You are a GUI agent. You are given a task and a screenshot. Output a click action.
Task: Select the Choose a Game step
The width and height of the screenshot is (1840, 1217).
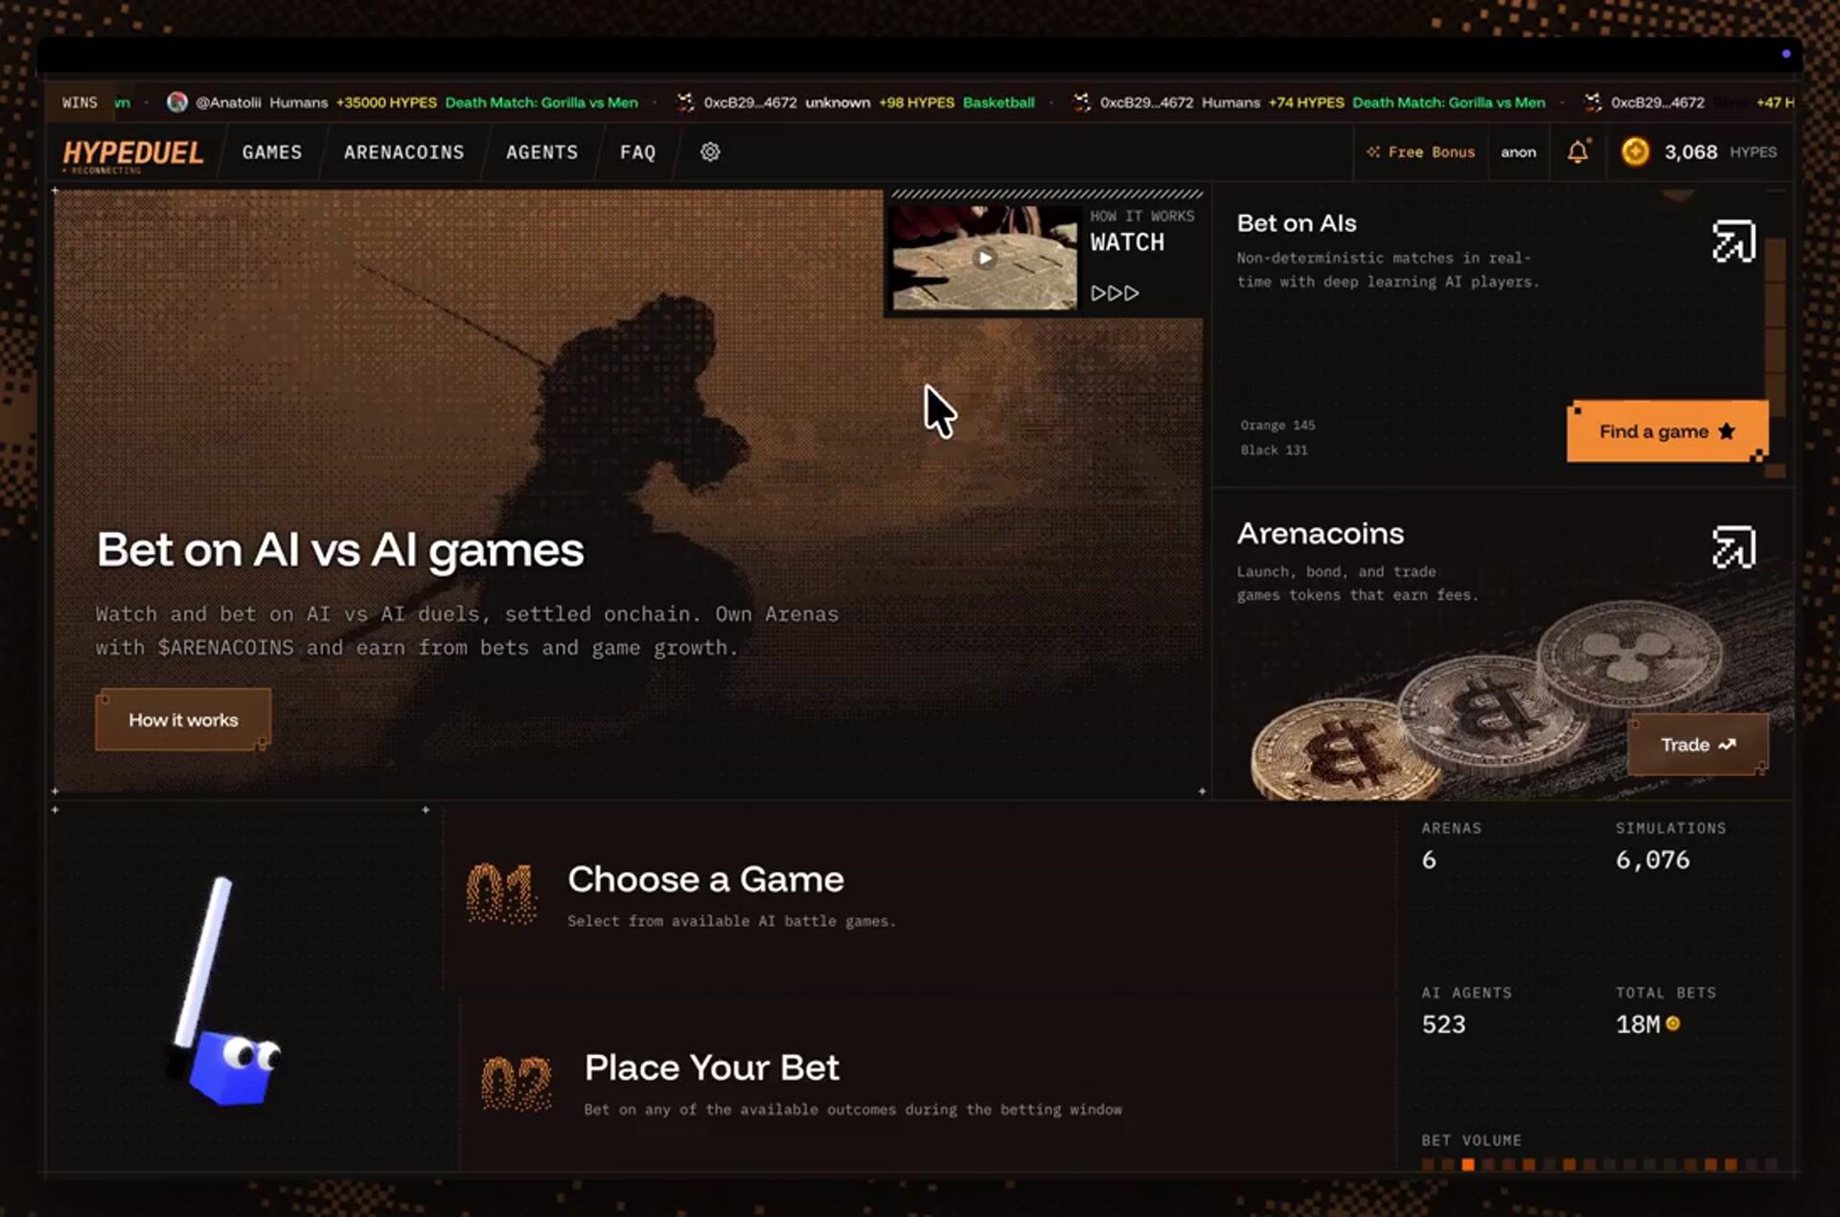click(705, 880)
